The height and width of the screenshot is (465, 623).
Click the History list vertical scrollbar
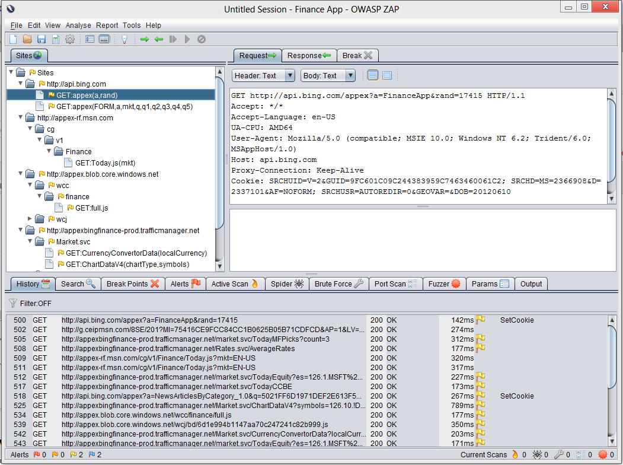click(612, 380)
